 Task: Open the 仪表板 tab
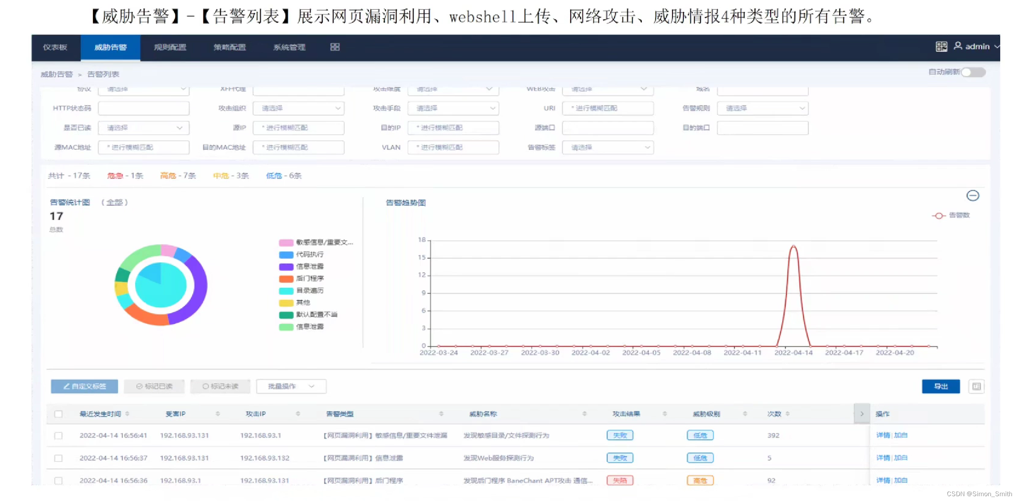coord(55,48)
